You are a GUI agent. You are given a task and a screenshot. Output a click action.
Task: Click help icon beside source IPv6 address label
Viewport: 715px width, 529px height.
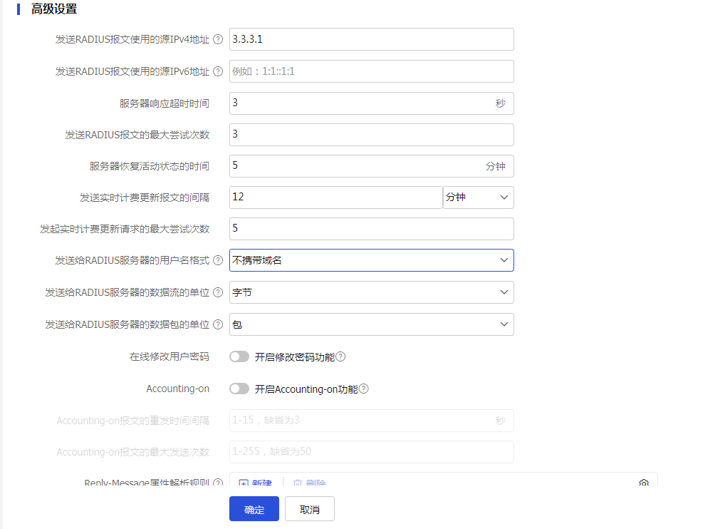pyautogui.click(x=218, y=72)
